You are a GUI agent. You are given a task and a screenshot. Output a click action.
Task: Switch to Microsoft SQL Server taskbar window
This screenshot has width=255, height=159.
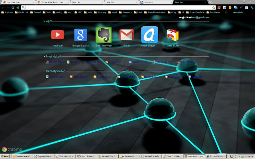click(108, 156)
